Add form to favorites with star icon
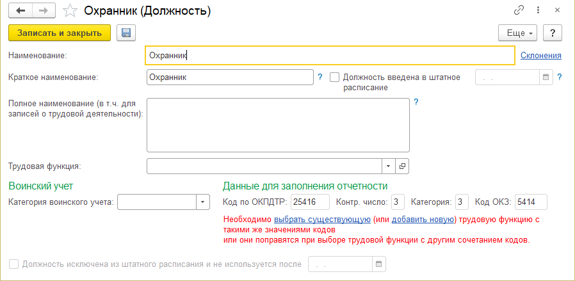The image size is (575, 281). (x=72, y=11)
